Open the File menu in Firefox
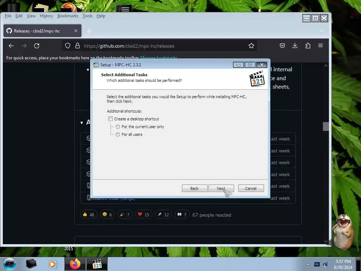Image resolution: width=361 pixels, height=271 pixels. pos(8,16)
